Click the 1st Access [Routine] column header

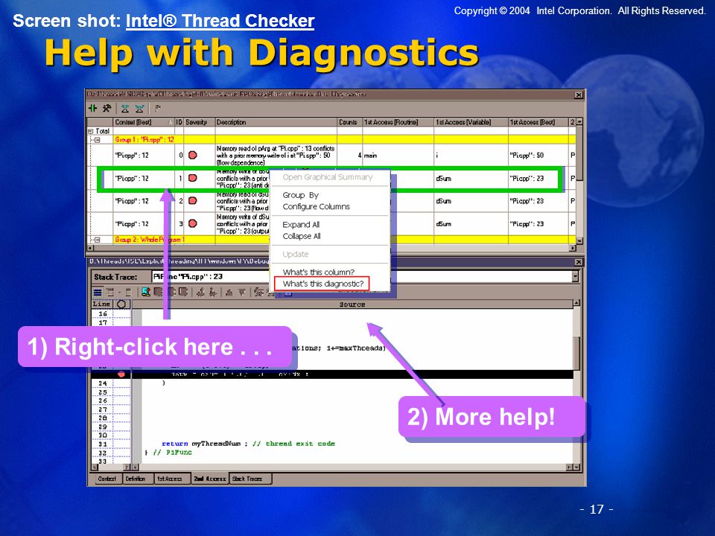click(x=398, y=122)
